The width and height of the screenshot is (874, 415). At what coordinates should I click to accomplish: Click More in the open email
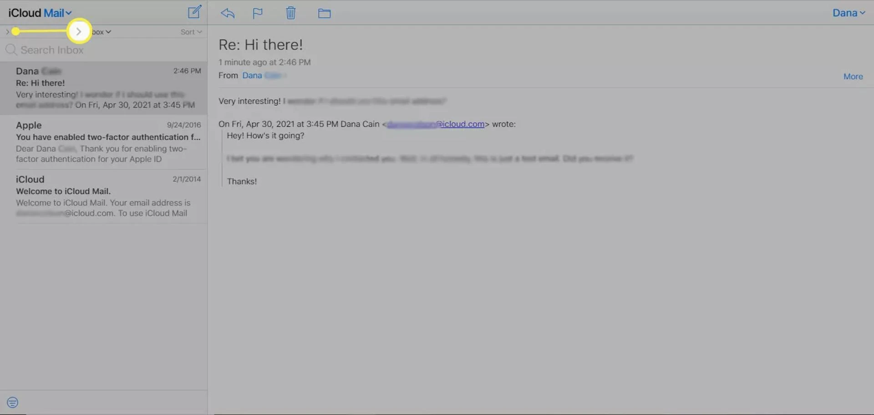tap(853, 76)
